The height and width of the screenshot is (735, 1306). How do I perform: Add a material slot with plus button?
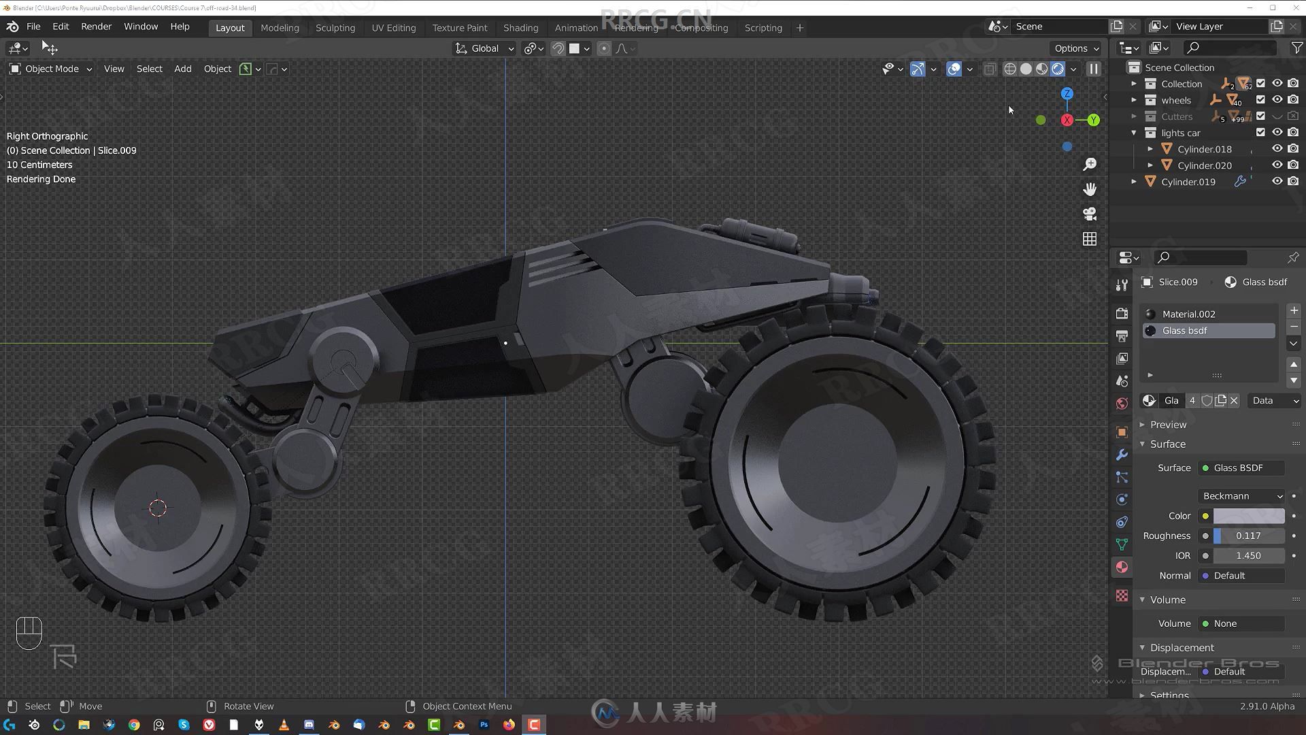pos(1294,310)
